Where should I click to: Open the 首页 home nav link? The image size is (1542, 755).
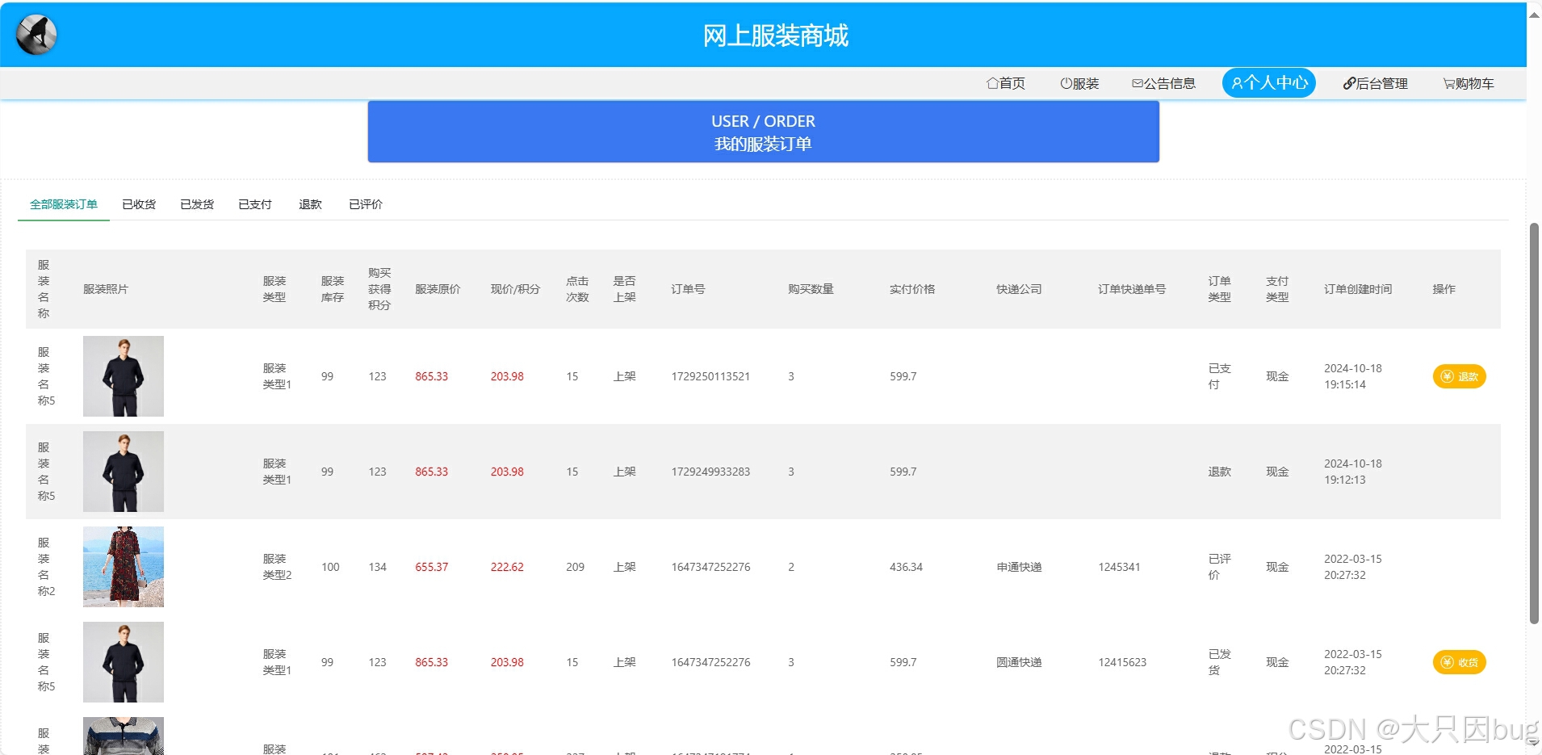coord(1006,83)
